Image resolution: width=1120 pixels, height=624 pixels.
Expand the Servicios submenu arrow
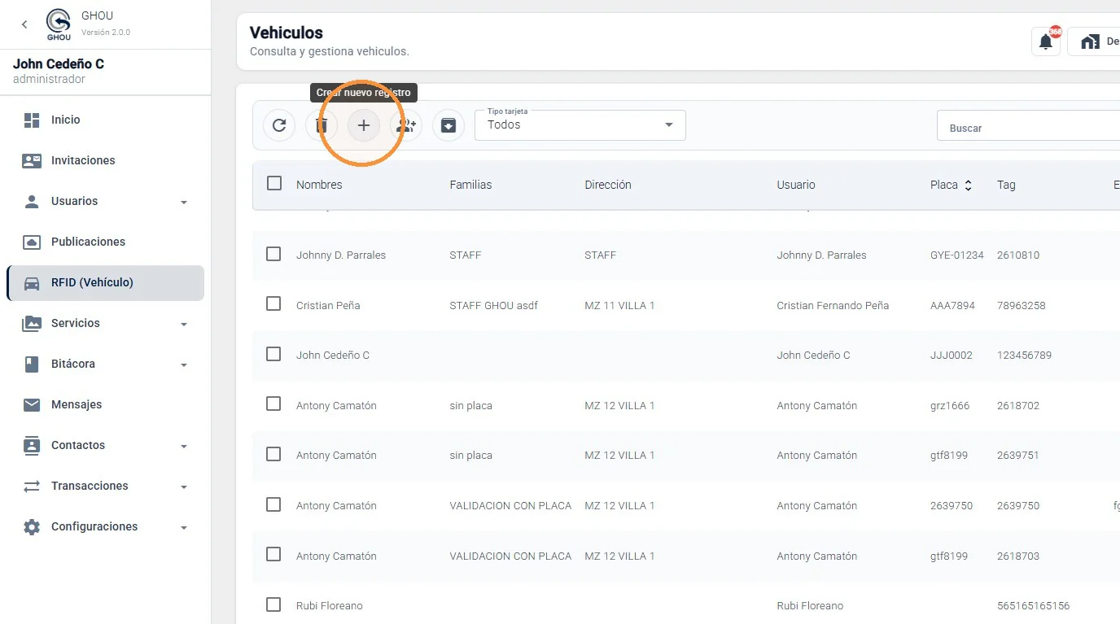click(184, 325)
